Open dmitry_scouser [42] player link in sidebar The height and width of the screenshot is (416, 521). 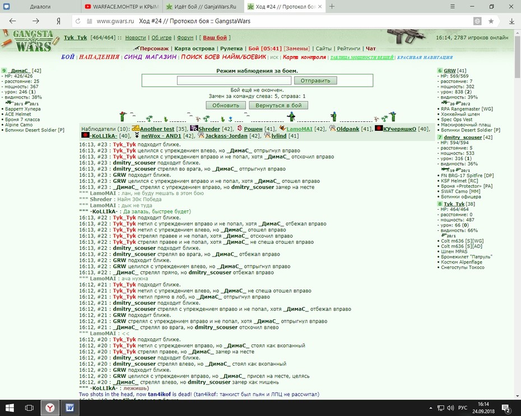[463, 138]
